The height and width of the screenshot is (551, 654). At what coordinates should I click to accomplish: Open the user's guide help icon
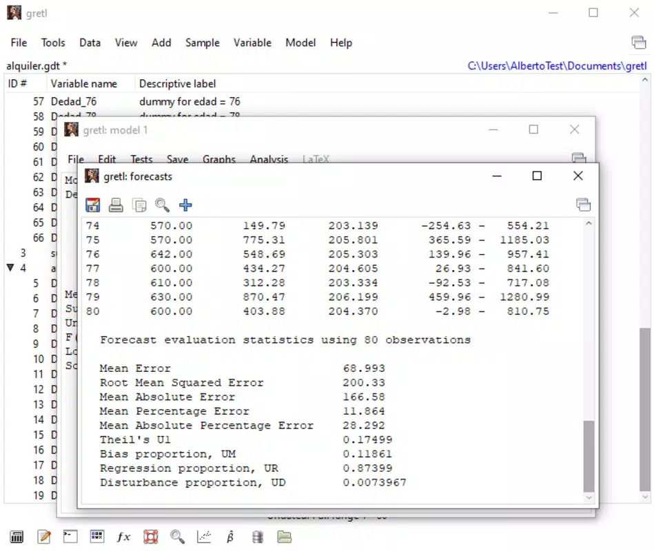click(150, 537)
